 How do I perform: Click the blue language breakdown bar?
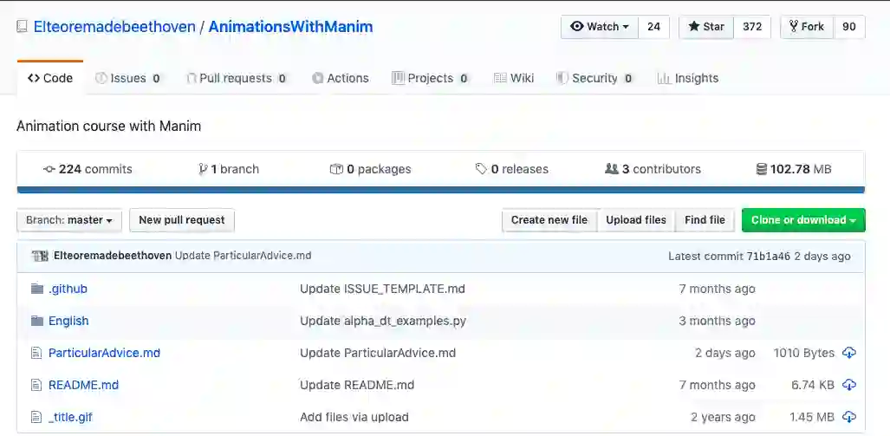click(440, 190)
